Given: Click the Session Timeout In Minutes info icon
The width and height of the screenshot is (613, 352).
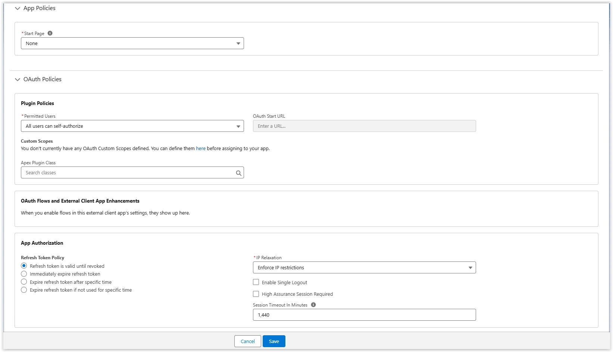Looking at the screenshot, I should (x=313, y=305).
